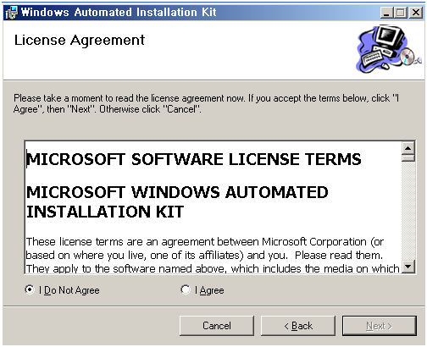Close the Windows Automated Installation Kit dialog
Image resolution: width=427 pixels, height=347 pixels.
[x=416, y=13]
